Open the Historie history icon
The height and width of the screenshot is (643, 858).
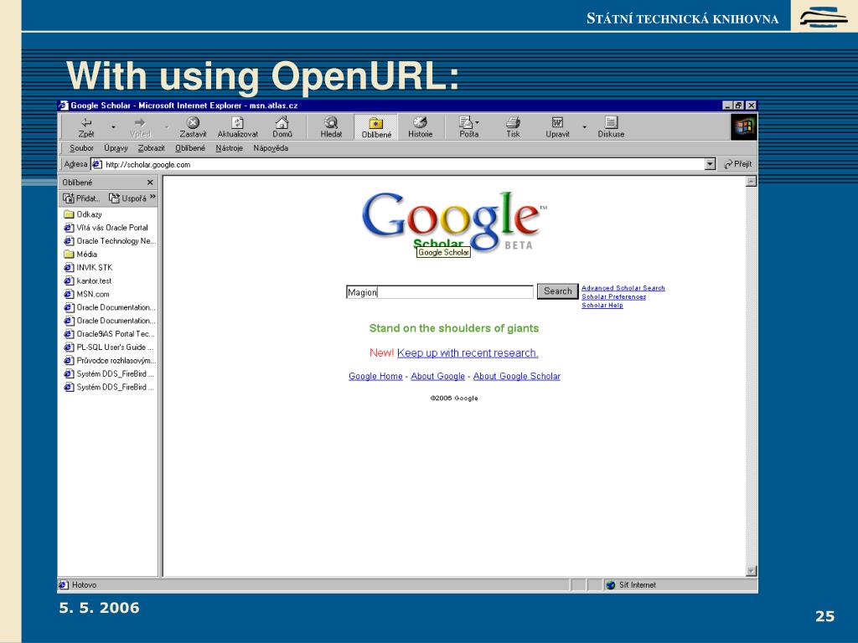click(x=420, y=122)
